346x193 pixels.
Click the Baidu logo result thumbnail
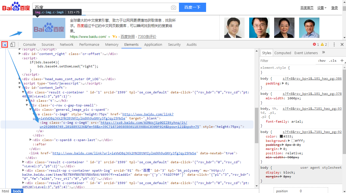49,28
